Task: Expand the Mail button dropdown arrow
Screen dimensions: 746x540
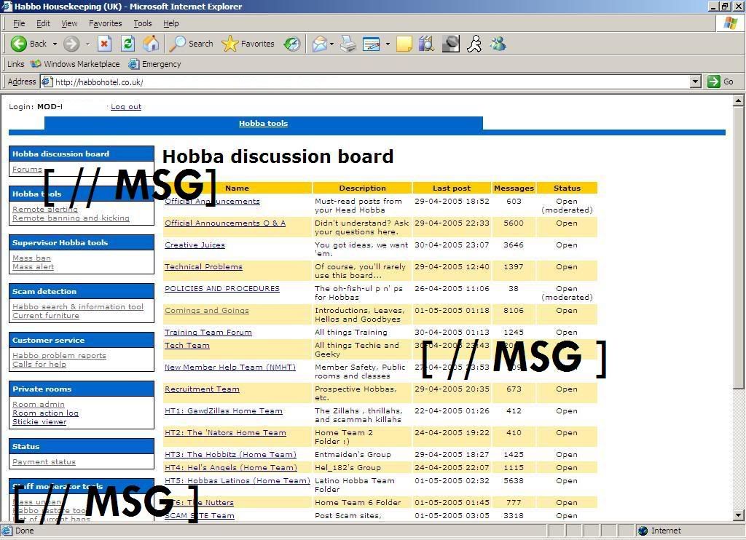Action: (x=331, y=44)
